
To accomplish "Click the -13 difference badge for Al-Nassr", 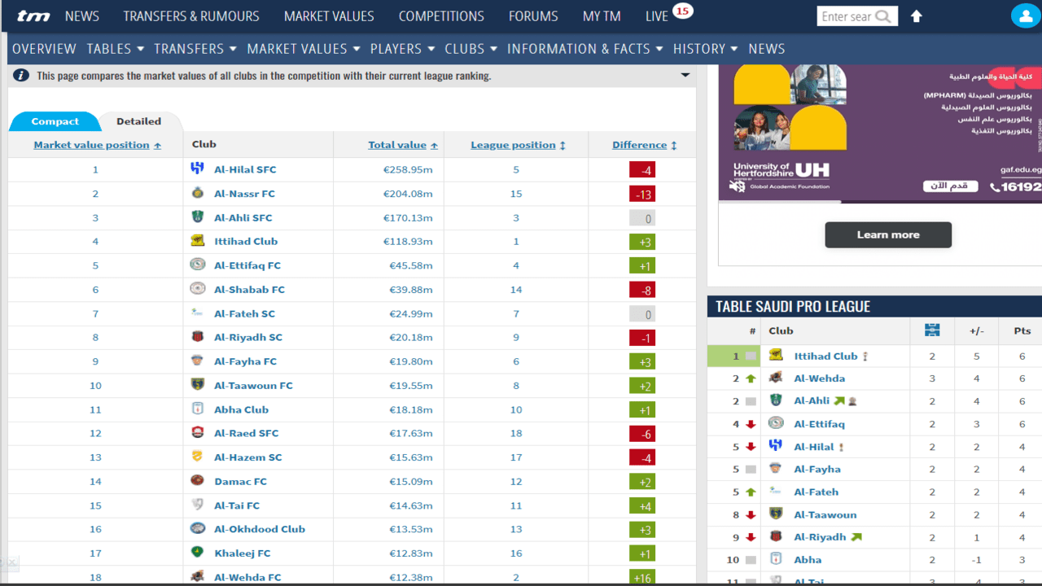I will click(642, 194).
